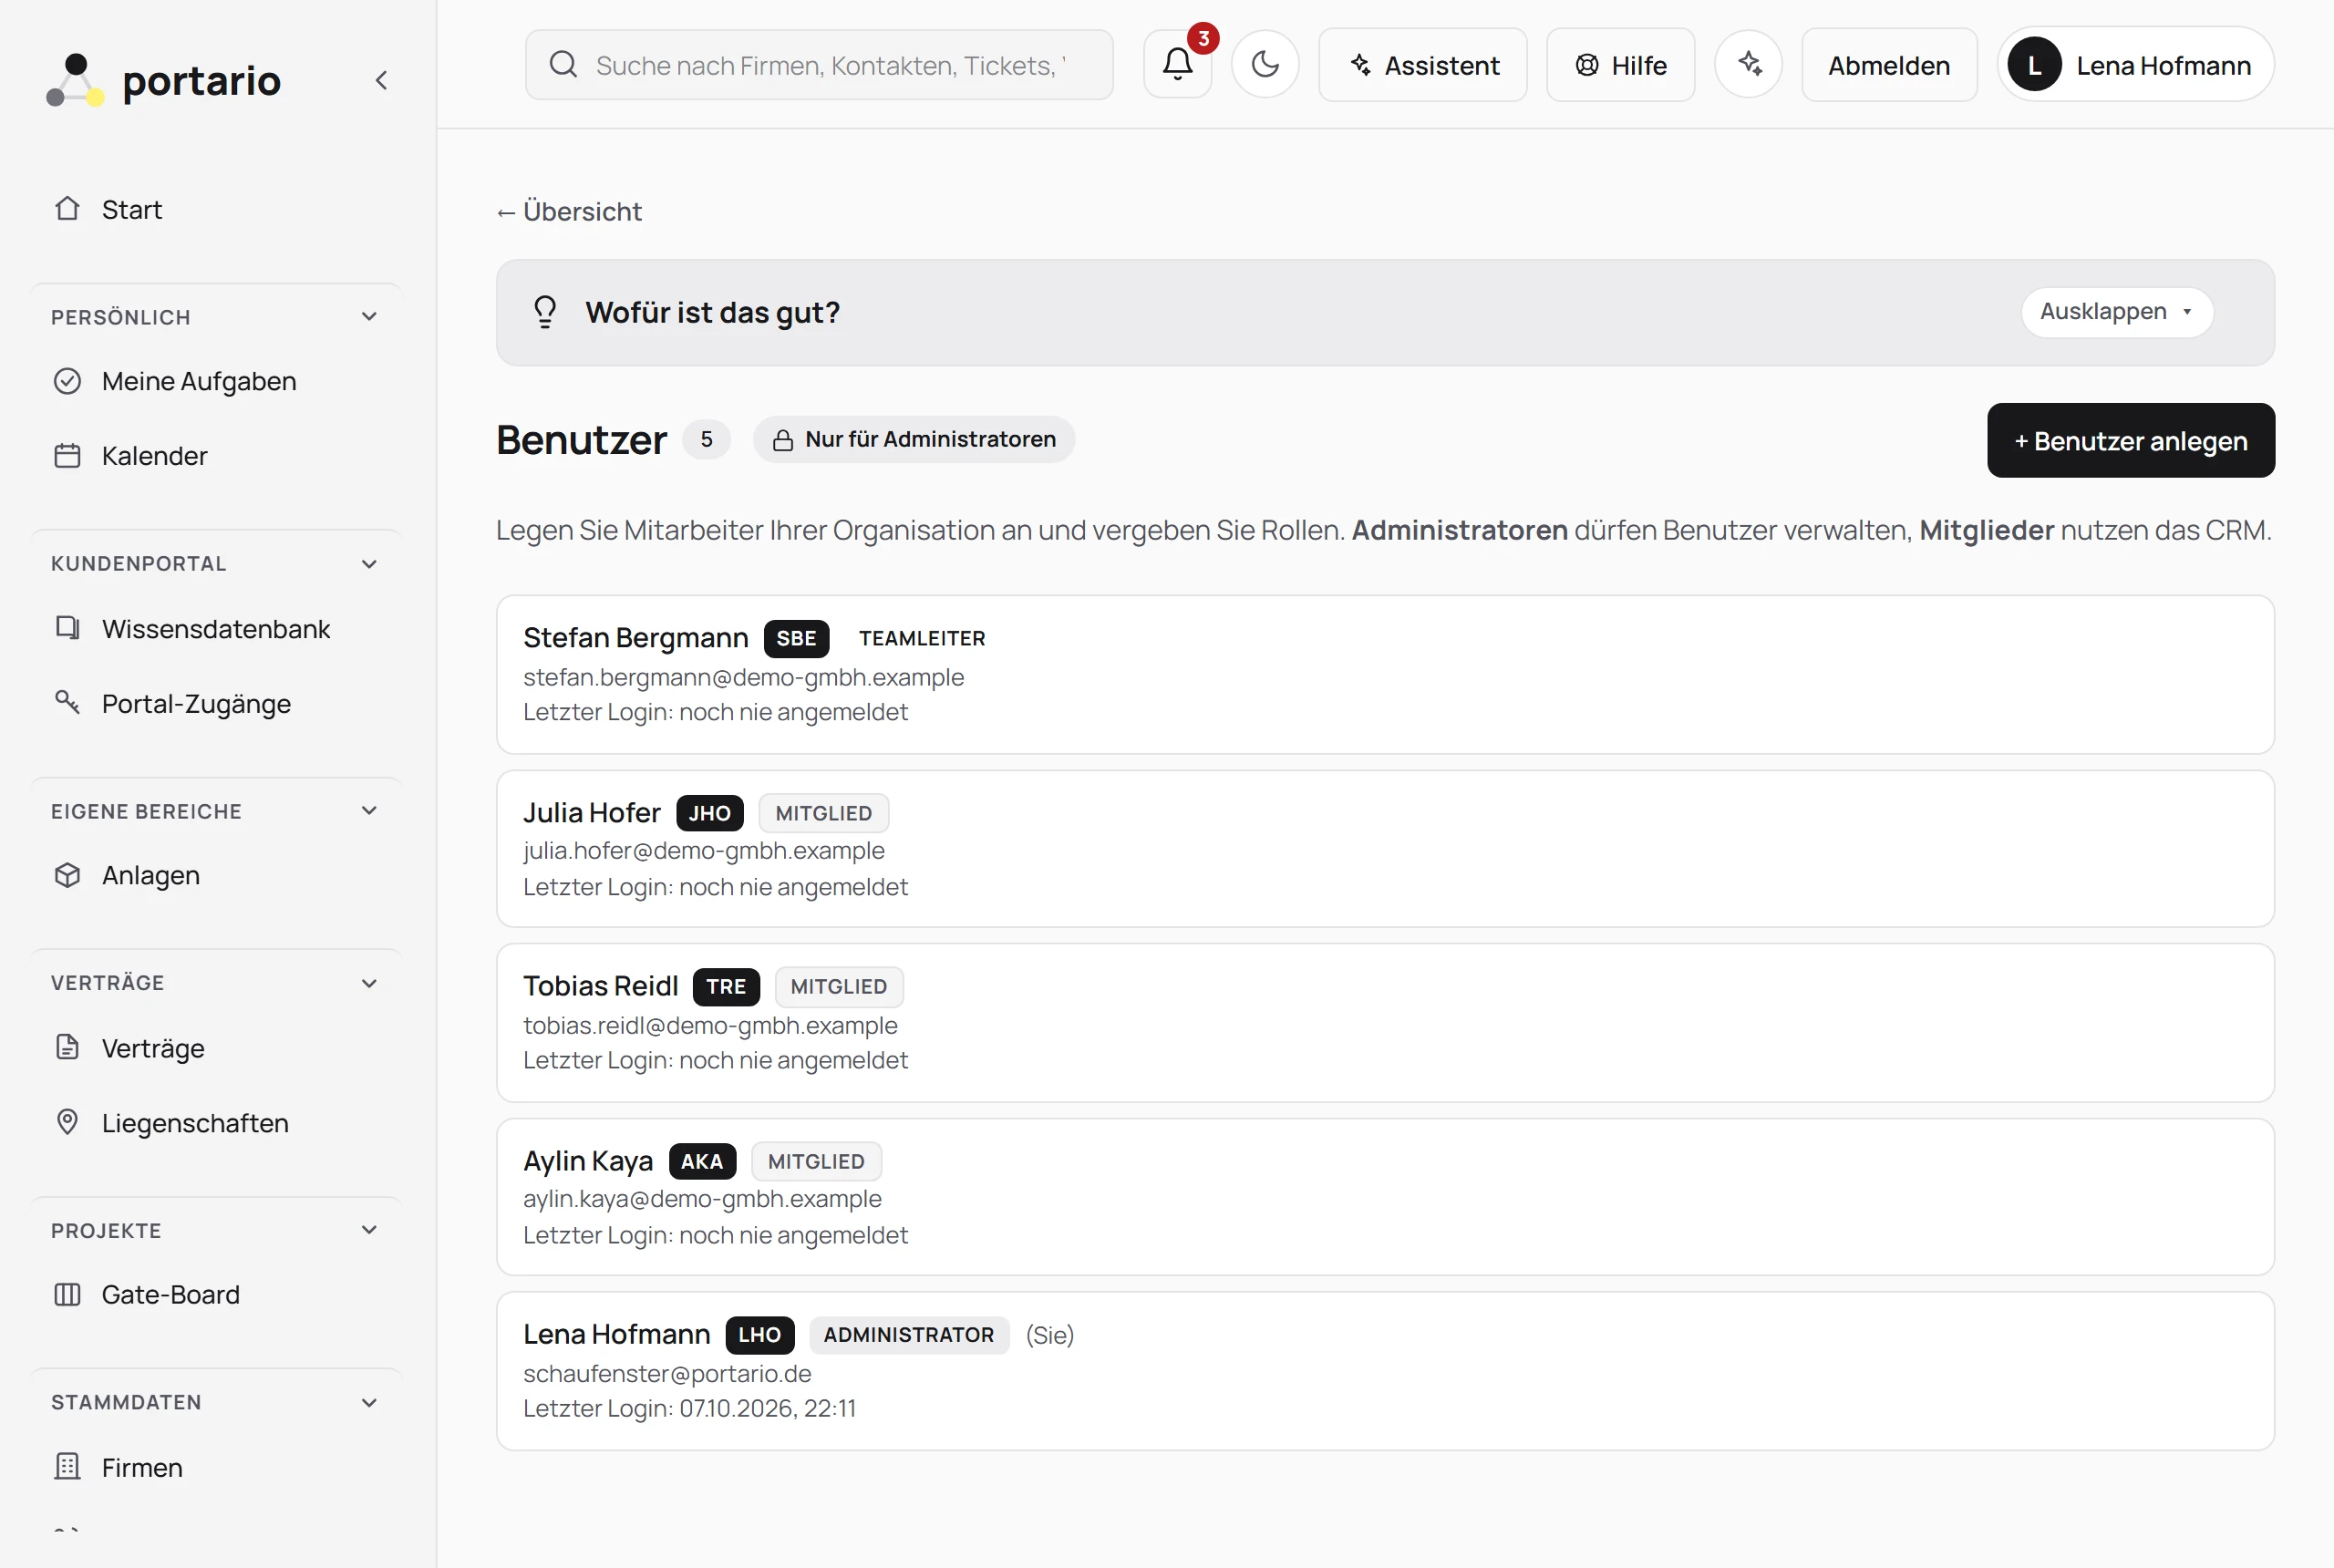
Task: Click the search field
Action: 819,65
